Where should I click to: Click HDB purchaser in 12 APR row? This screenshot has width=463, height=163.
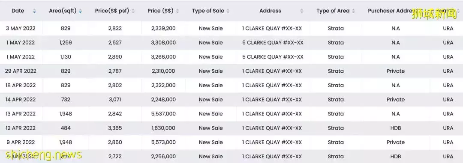(x=395, y=128)
